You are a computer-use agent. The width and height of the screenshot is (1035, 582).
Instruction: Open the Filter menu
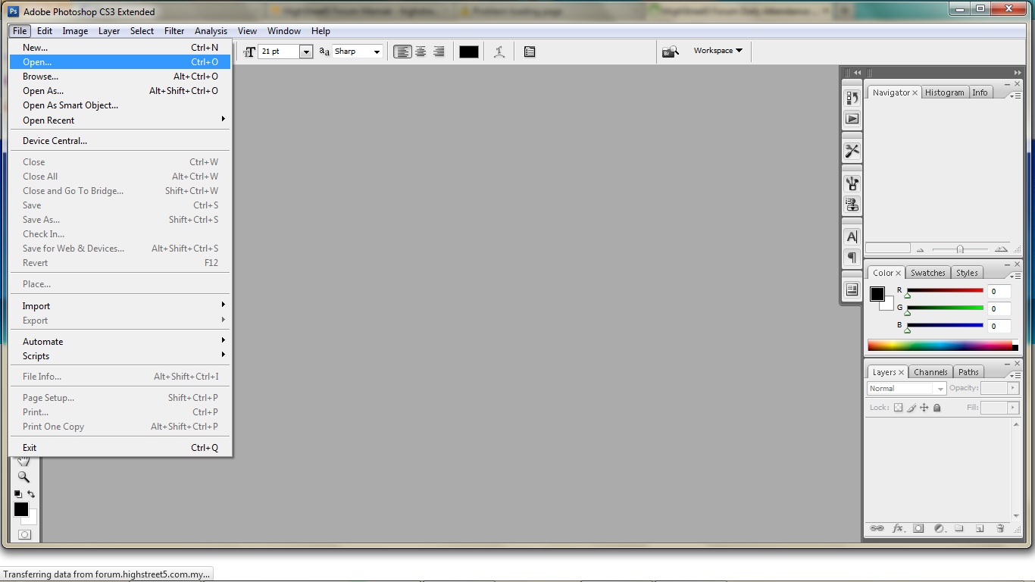pos(174,31)
